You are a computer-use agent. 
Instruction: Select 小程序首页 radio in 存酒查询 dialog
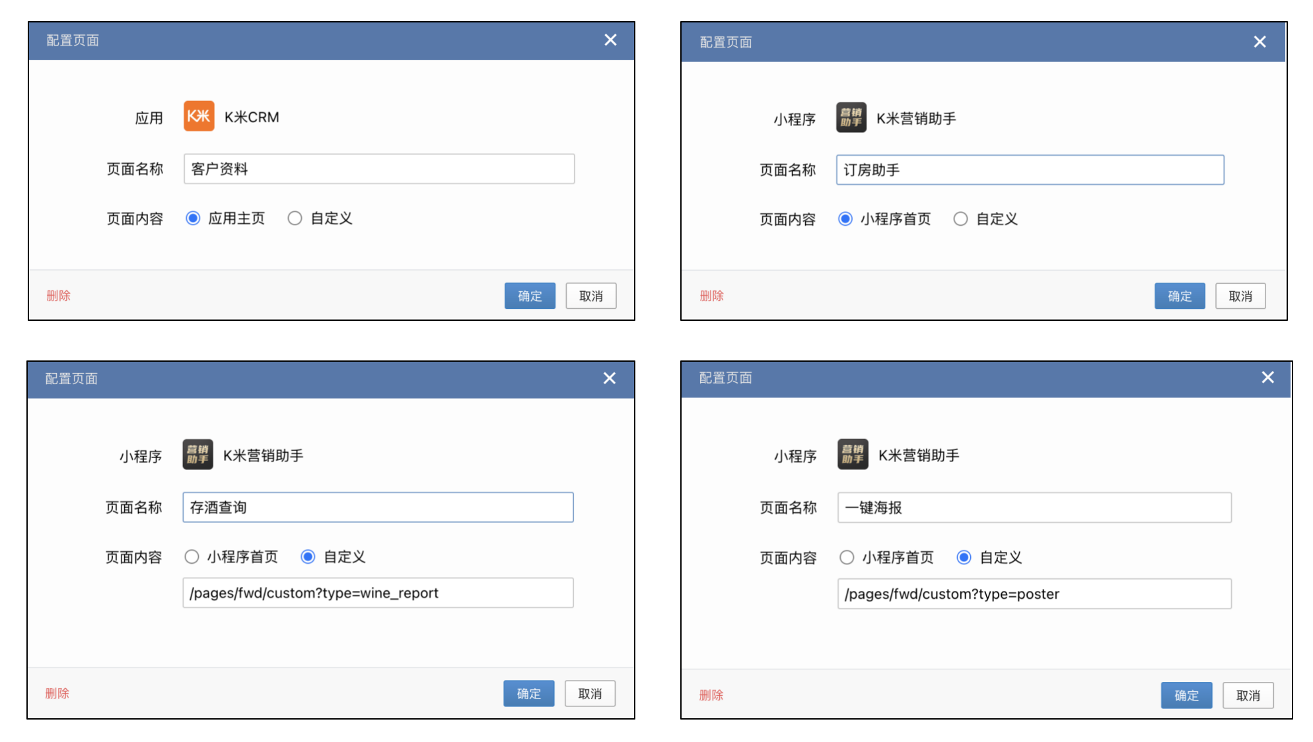pos(192,557)
